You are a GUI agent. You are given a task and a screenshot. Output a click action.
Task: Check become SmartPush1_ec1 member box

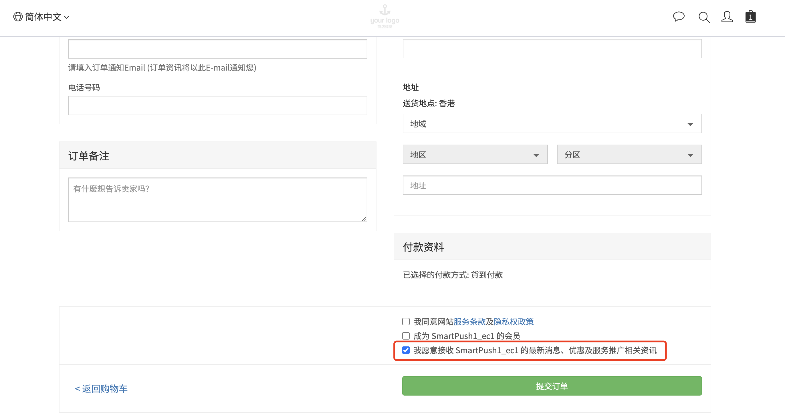point(406,336)
